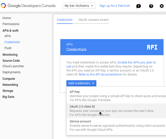
Task: Expand the Networking sidebar section
Action: click(10, 85)
